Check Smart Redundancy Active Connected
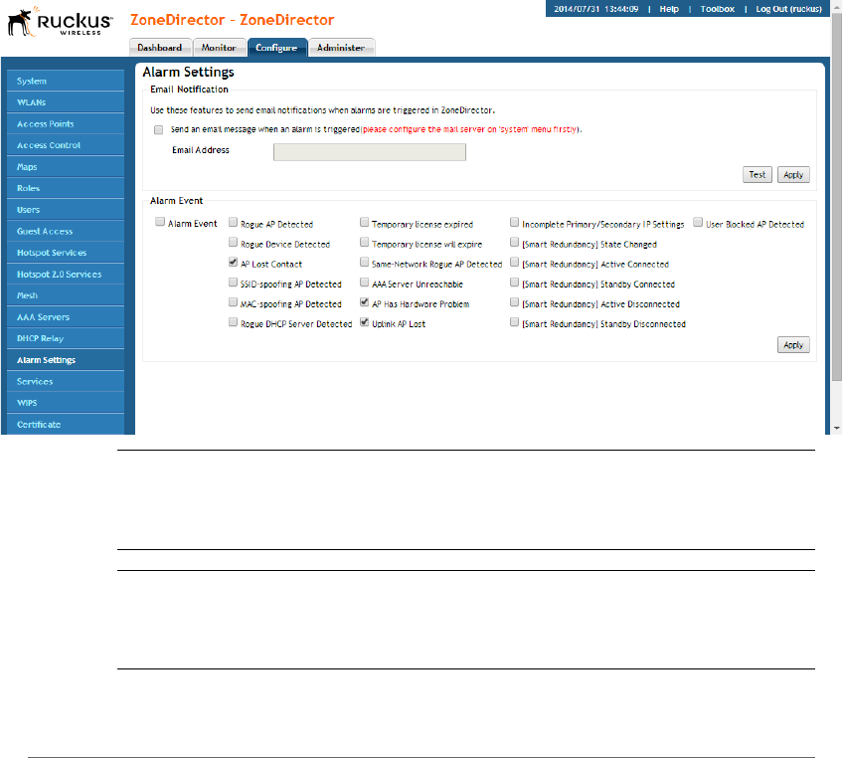843x758 pixels. click(x=514, y=262)
